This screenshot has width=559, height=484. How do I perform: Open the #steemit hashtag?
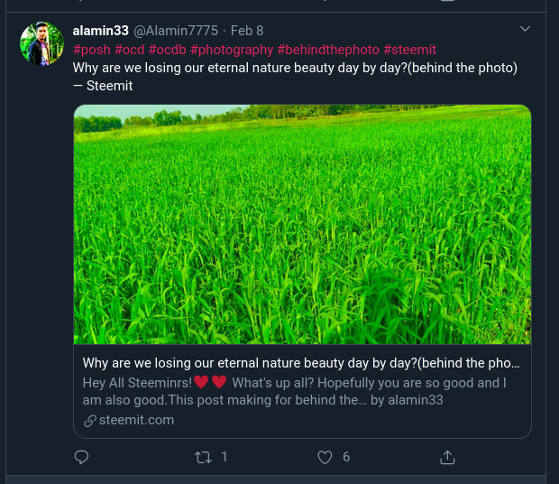click(409, 50)
